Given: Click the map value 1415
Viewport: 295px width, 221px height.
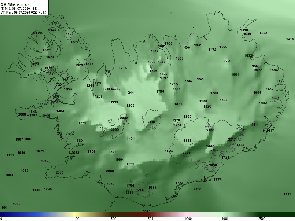Looking at the screenshot, I should pyautogui.click(x=290, y=39).
